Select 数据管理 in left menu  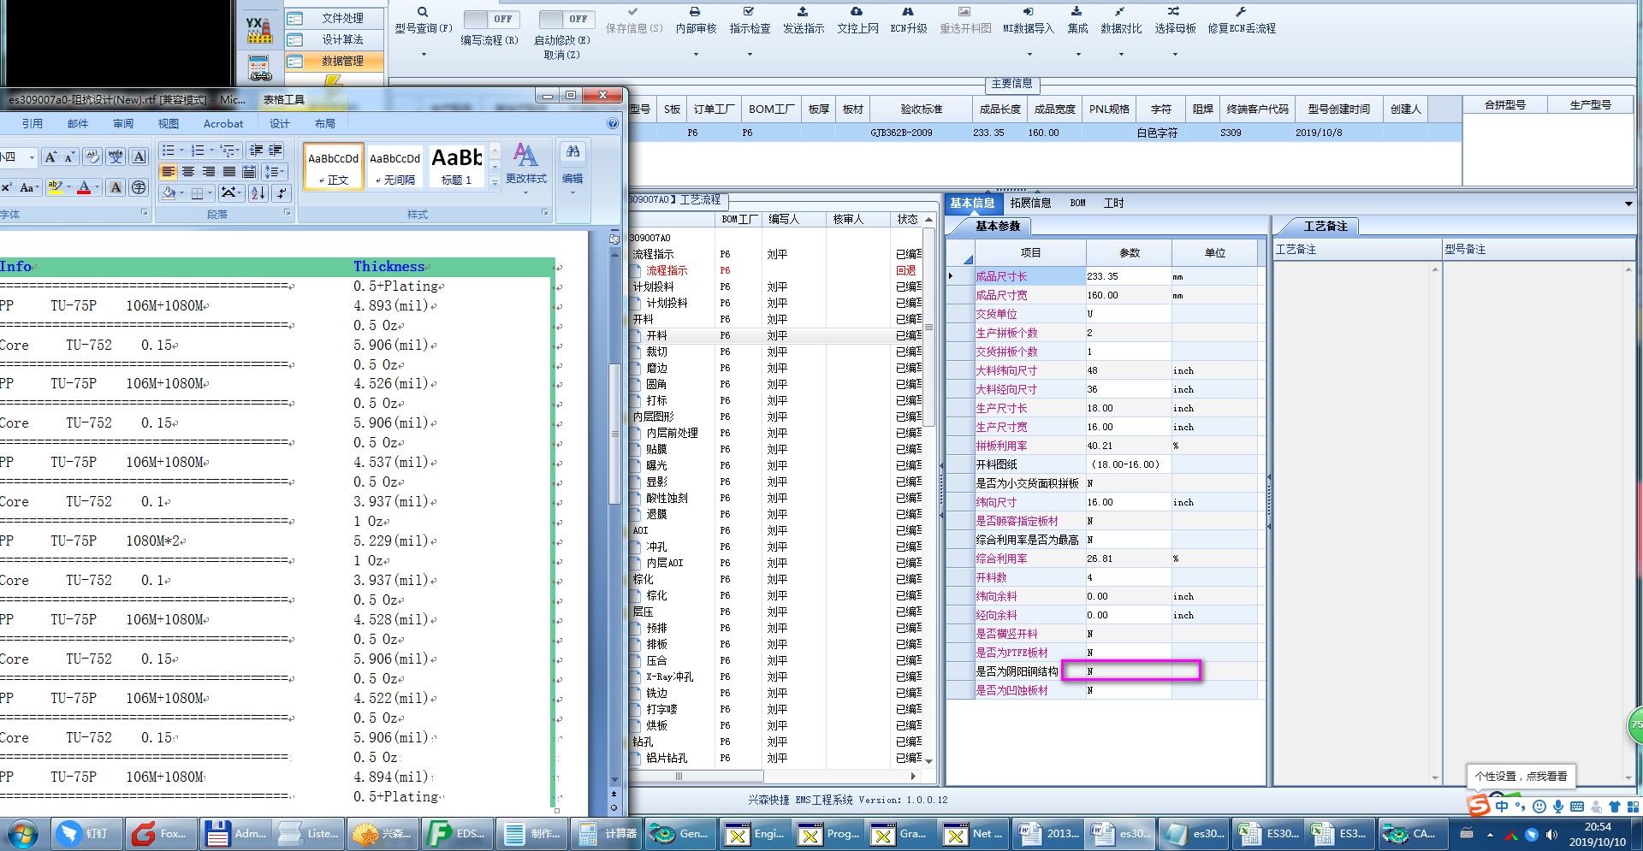tap(334, 61)
